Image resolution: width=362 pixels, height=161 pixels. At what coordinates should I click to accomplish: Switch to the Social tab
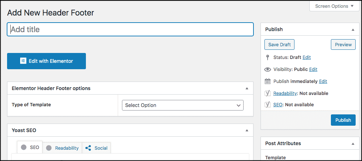point(96,148)
